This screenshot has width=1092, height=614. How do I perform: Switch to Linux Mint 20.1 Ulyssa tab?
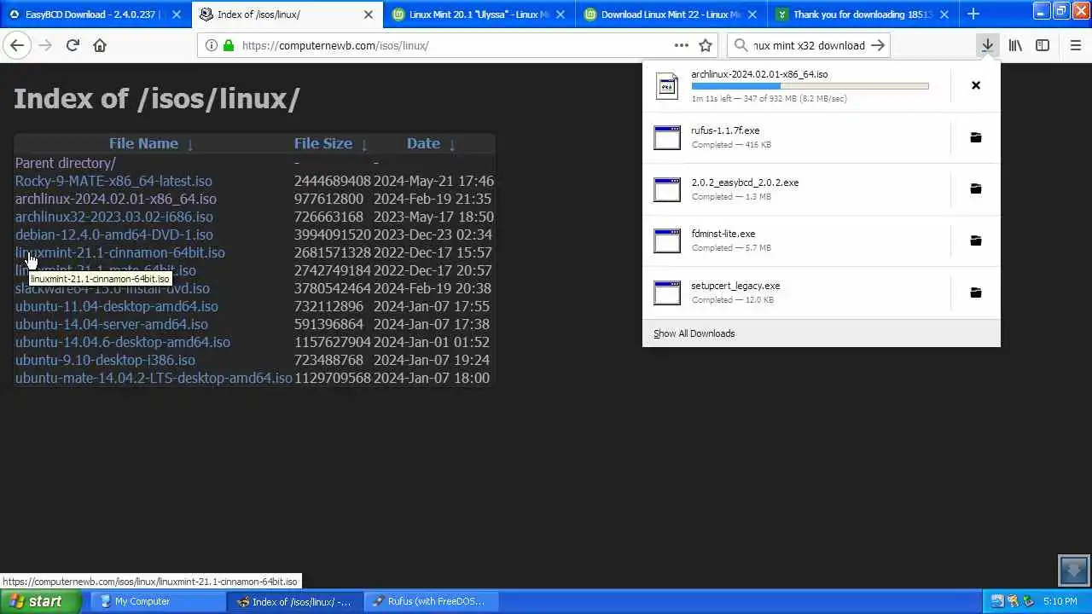[x=478, y=14]
